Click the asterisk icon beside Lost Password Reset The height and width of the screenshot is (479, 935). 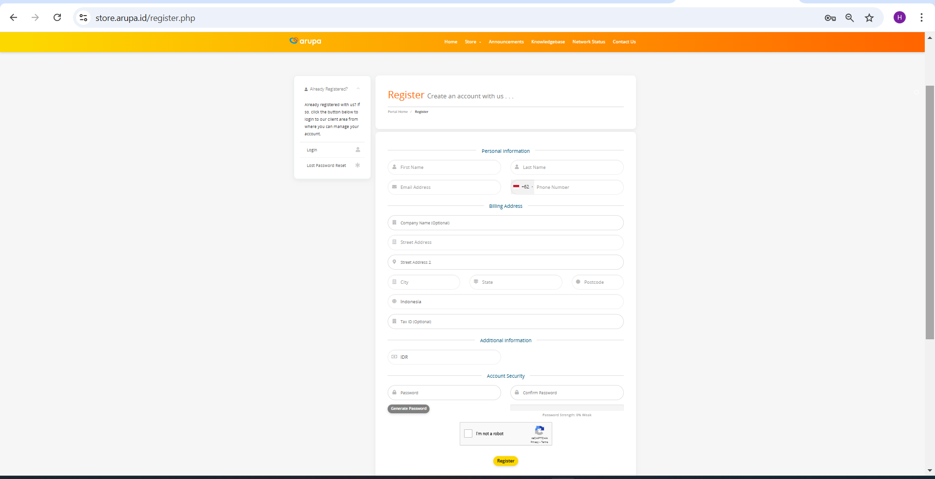[358, 166]
